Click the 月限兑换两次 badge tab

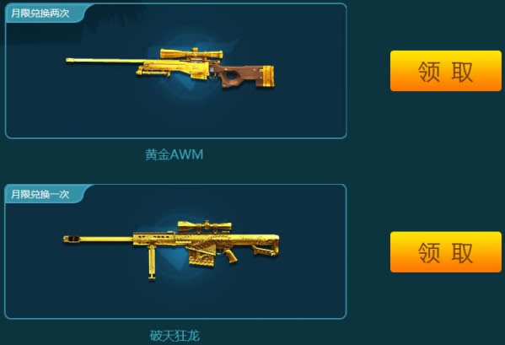pos(42,13)
